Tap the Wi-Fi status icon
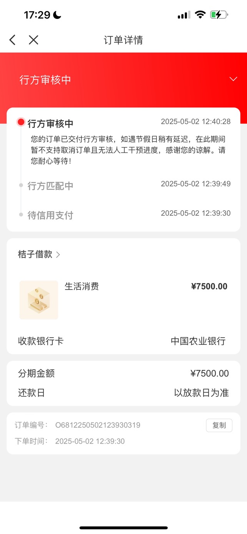This screenshot has height=534, width=247. click(200, 15)
